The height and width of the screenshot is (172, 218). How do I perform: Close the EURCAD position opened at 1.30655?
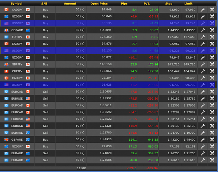(212, 92)
